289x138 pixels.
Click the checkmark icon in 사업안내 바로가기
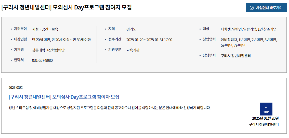(252, 8)
